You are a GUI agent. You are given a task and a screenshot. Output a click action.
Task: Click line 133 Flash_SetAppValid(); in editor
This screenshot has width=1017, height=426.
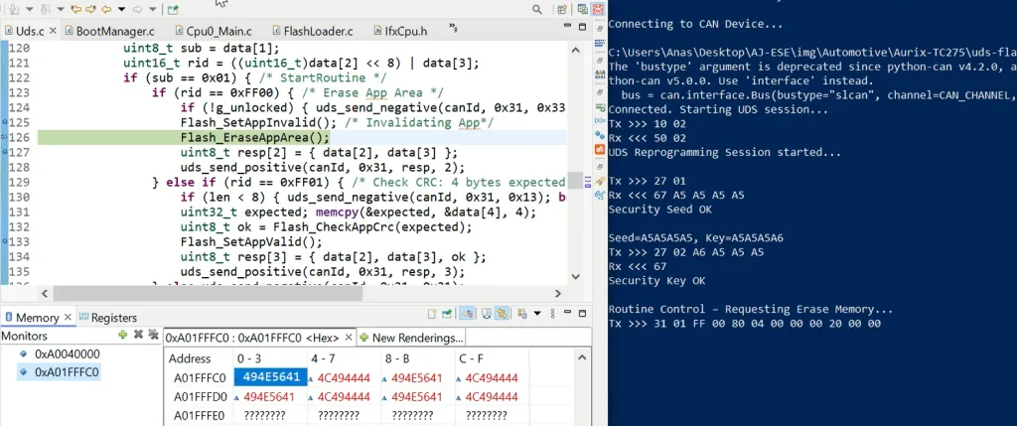coord(251,243)
